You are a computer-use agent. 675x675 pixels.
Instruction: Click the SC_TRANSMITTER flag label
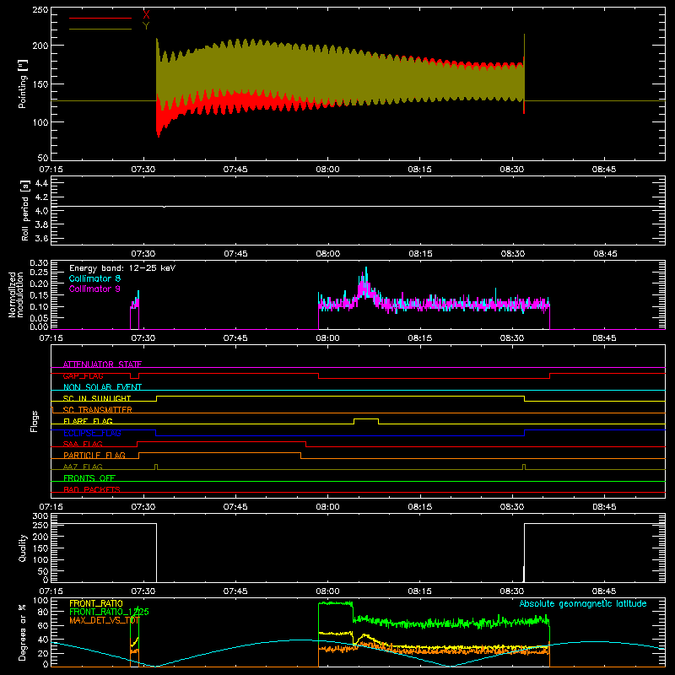(98, 410)
